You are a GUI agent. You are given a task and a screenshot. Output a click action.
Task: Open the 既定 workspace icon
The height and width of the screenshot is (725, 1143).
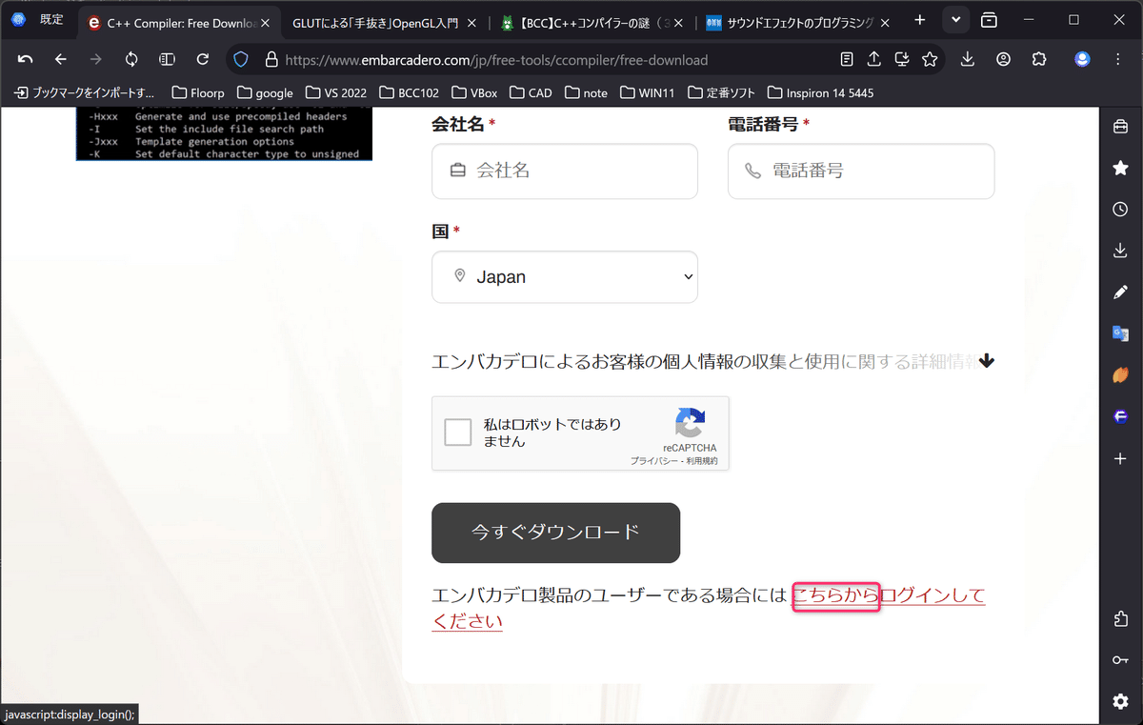[x=18, y=20]
